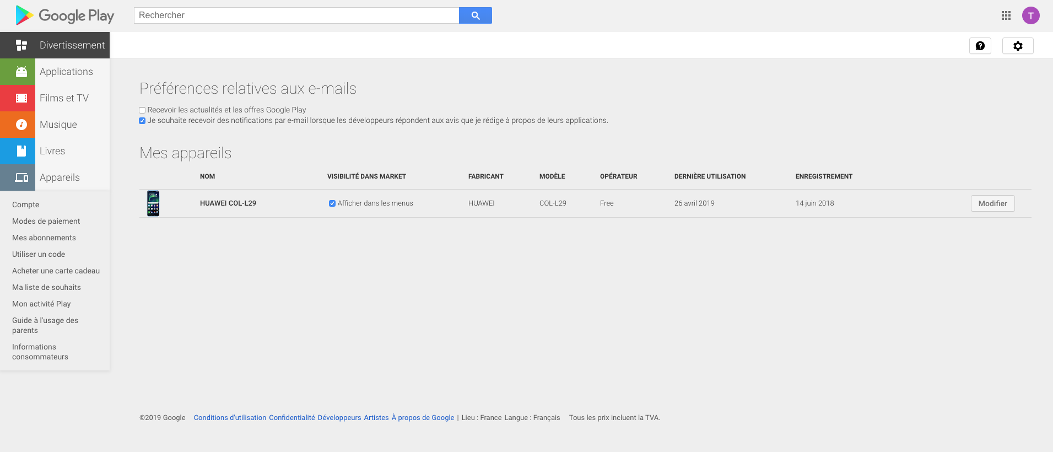Uncheck developer reply email notifications
This screenshot has width=1053, height=452.
pyautogui.click(x=142, y=121)
